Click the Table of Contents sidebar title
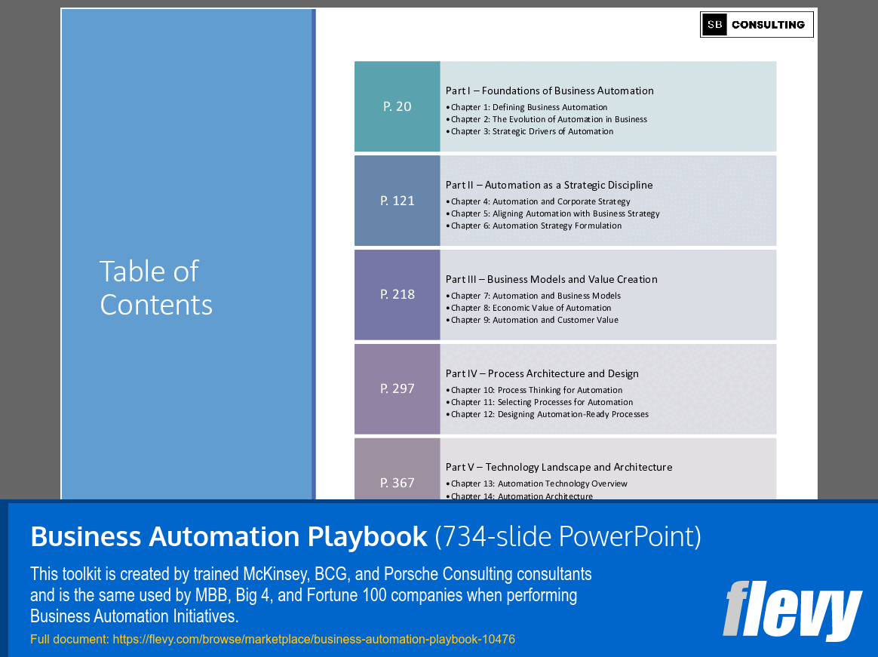Image resolution: width=878 pixels, height=657 pixels. tap(156, 288)
